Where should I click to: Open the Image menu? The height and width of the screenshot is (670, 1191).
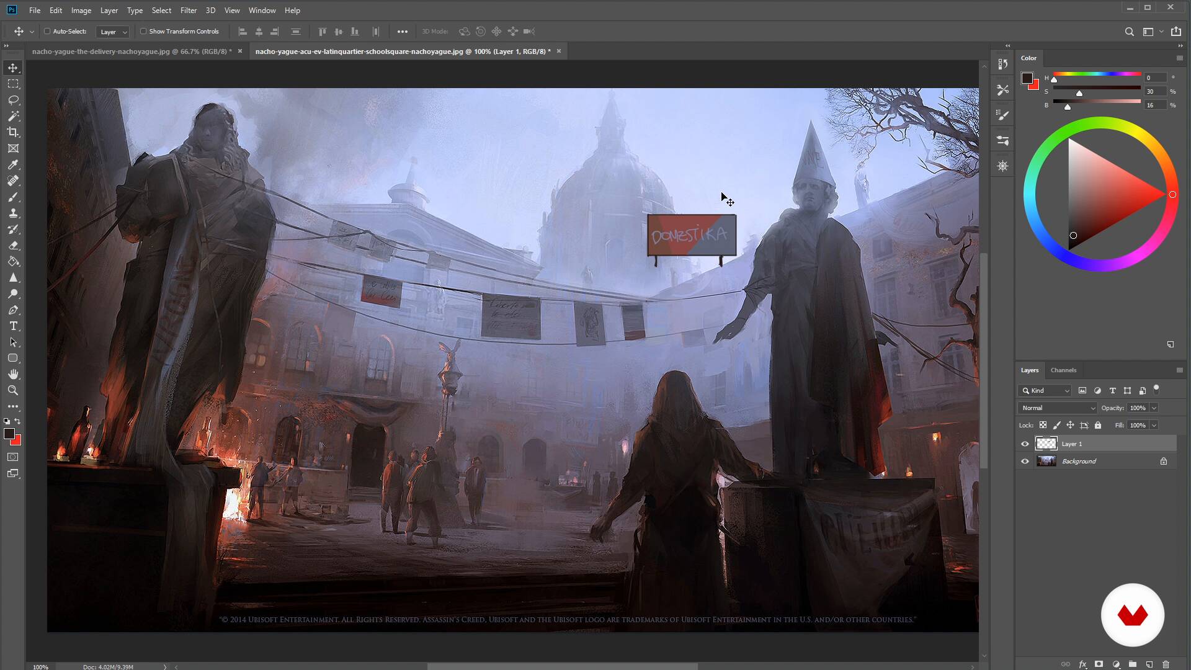click(81, 10)
